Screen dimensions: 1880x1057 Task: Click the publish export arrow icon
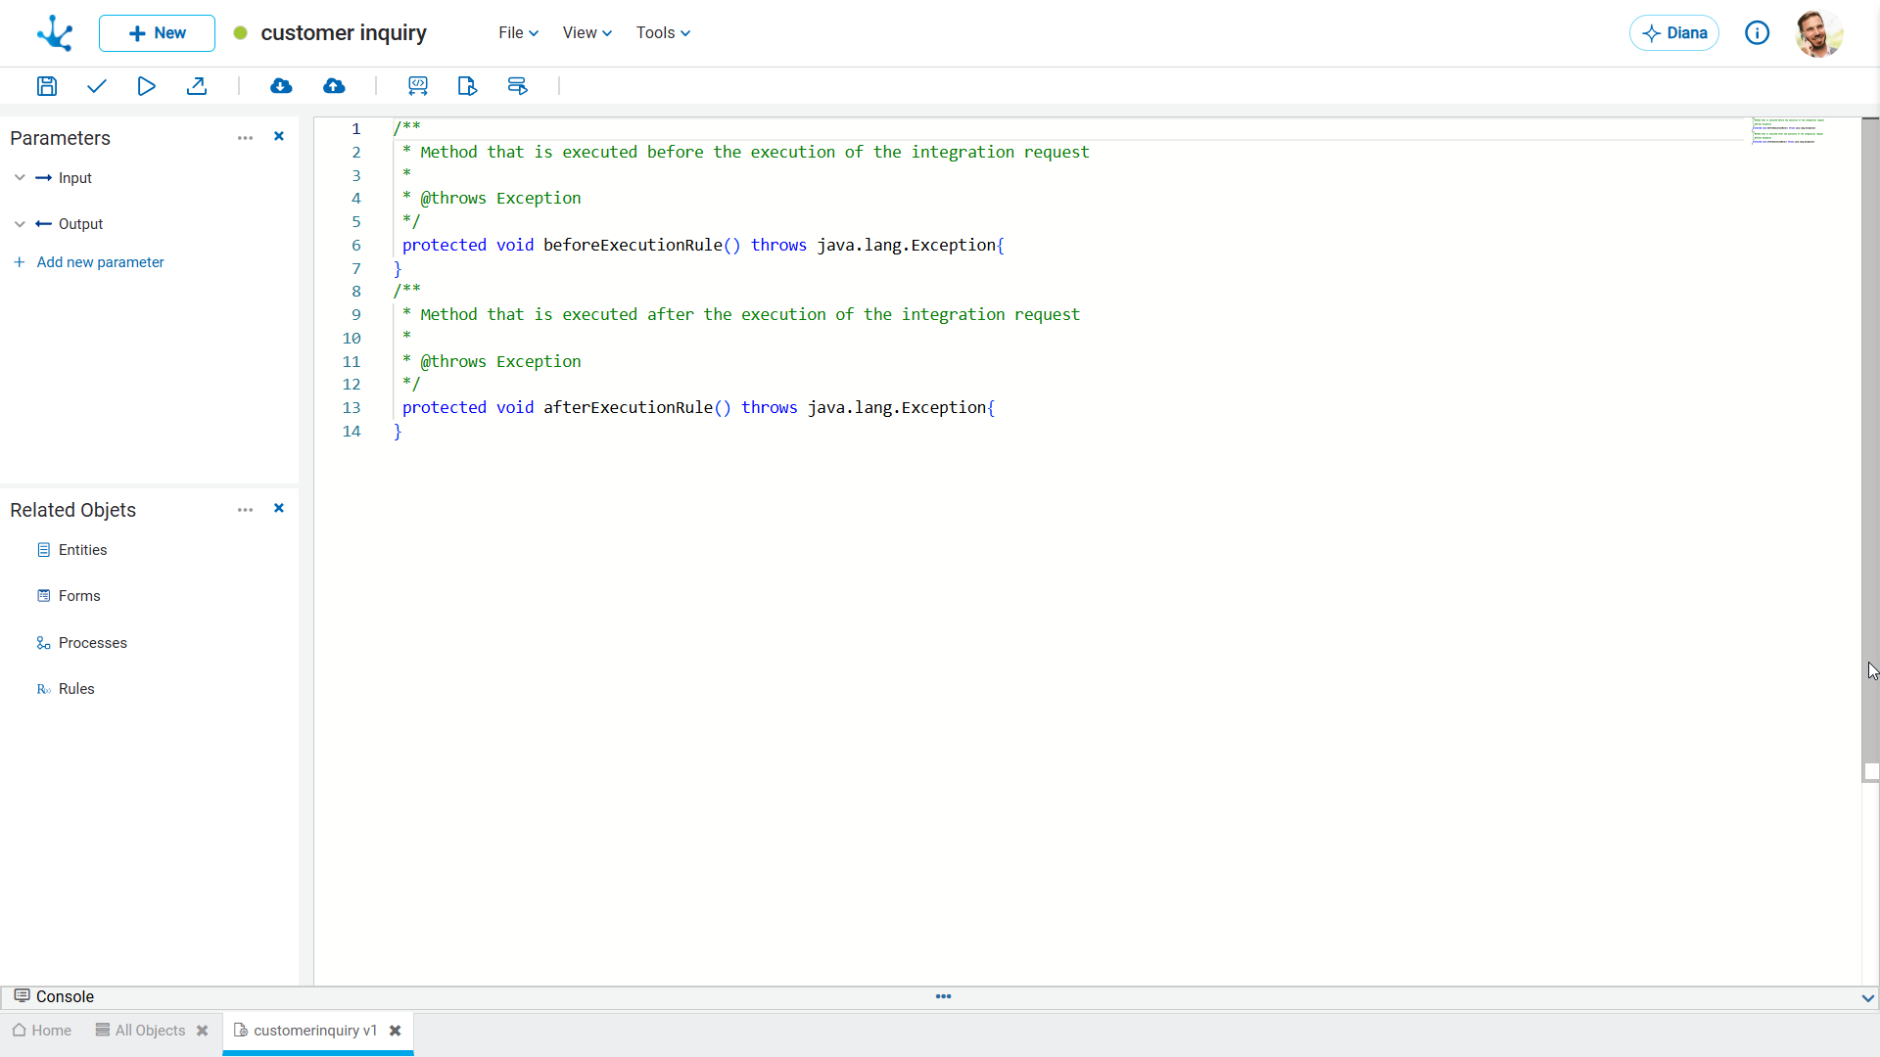pos(197,86)
